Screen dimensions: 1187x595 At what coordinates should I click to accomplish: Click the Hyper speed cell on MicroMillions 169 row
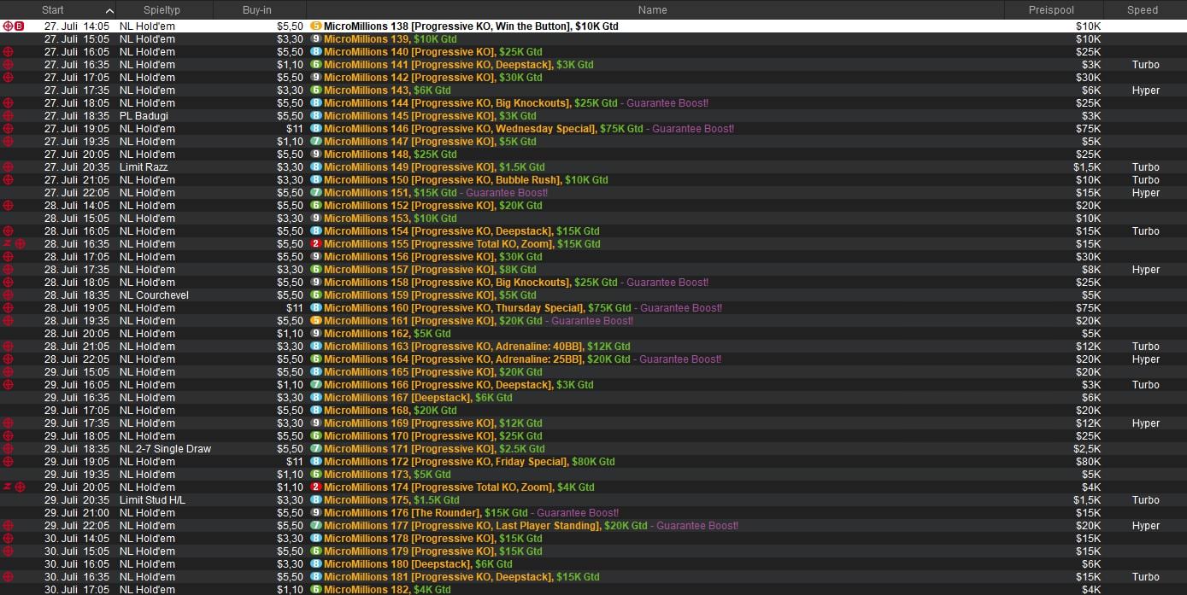(1145, 423)
